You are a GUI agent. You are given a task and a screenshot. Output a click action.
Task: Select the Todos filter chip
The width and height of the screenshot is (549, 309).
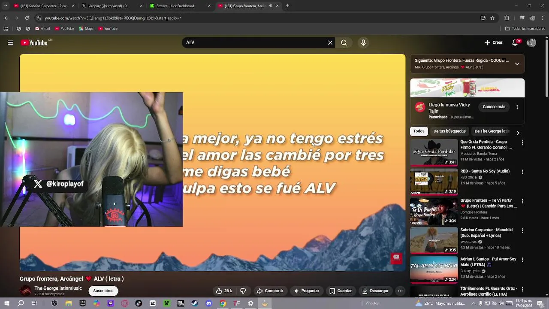(x=419, y=131)
